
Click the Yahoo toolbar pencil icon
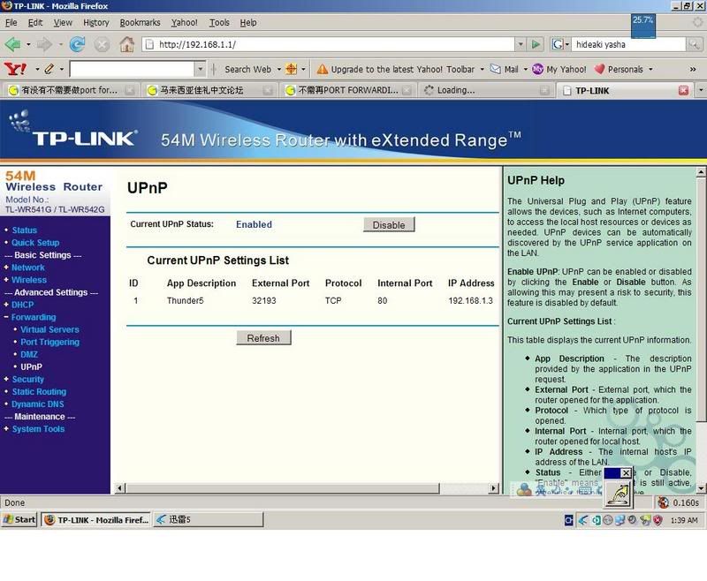pyautogui.click(x=49, y=69)
